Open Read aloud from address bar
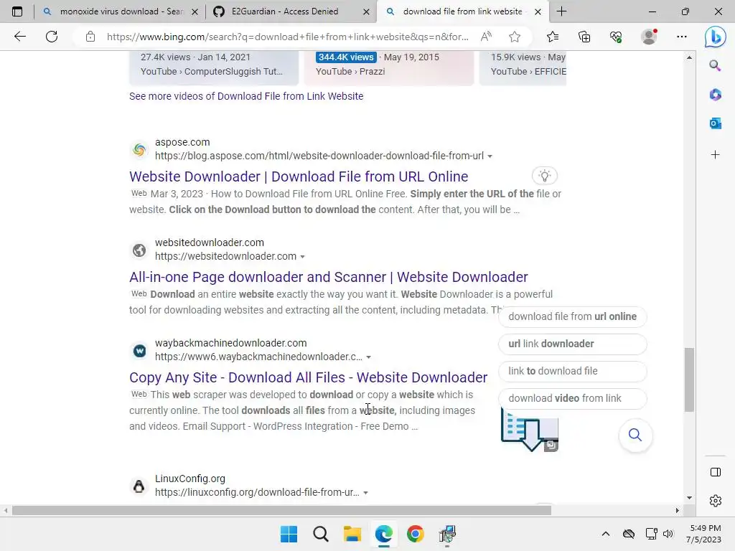Viewport: 735px width, 551px height. tap(486, 37)
